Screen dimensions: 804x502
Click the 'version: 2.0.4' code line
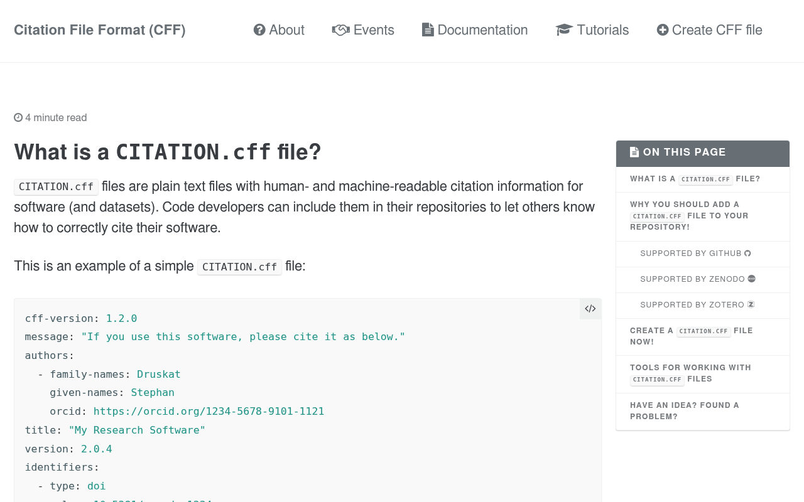tap(68, 449)
